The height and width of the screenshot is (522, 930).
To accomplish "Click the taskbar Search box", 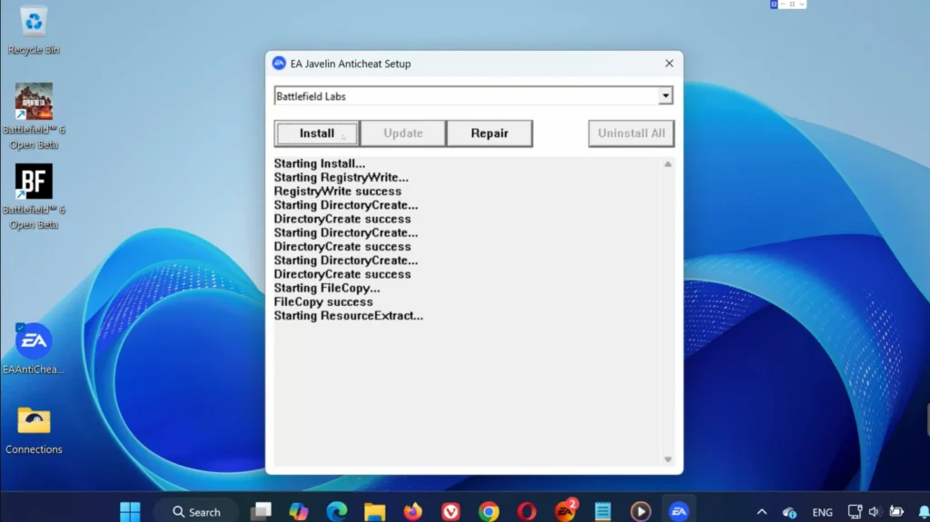I will pos(196,511).
